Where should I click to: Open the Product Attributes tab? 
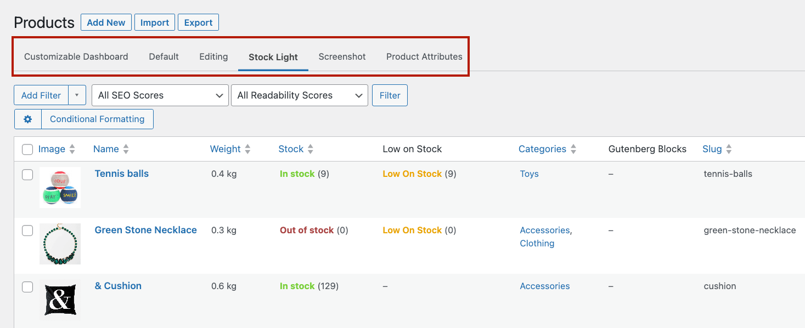click(424, 56)
